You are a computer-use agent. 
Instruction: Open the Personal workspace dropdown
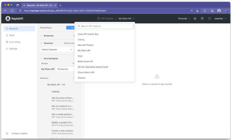tap(184, 19)
